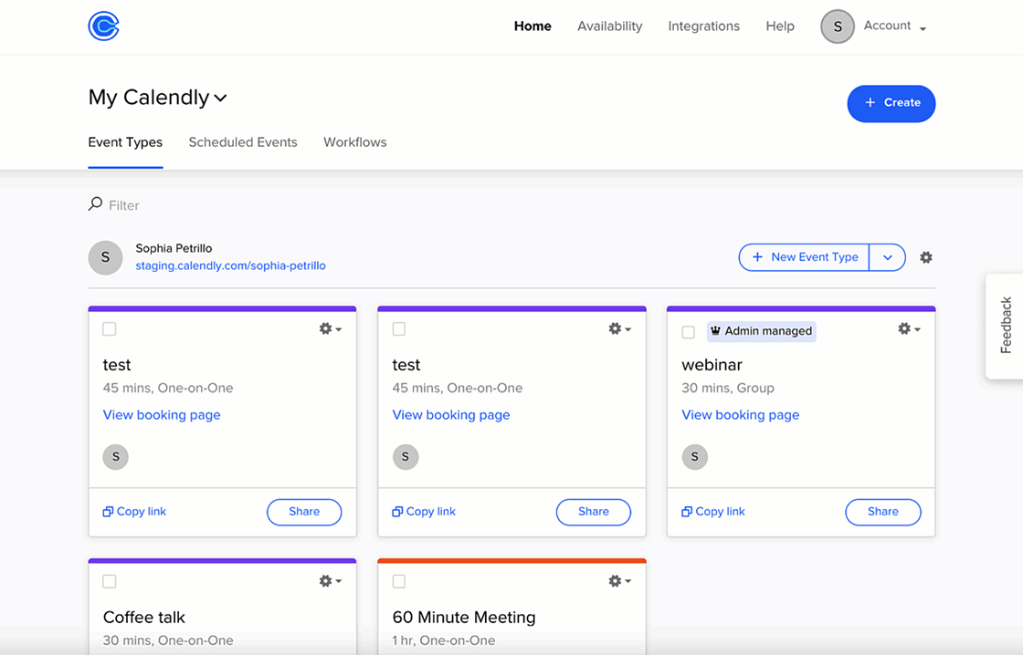Click the 60 Minute Meeting event title
Viewport: 1023px width, 655px height.
click(464, 618)
